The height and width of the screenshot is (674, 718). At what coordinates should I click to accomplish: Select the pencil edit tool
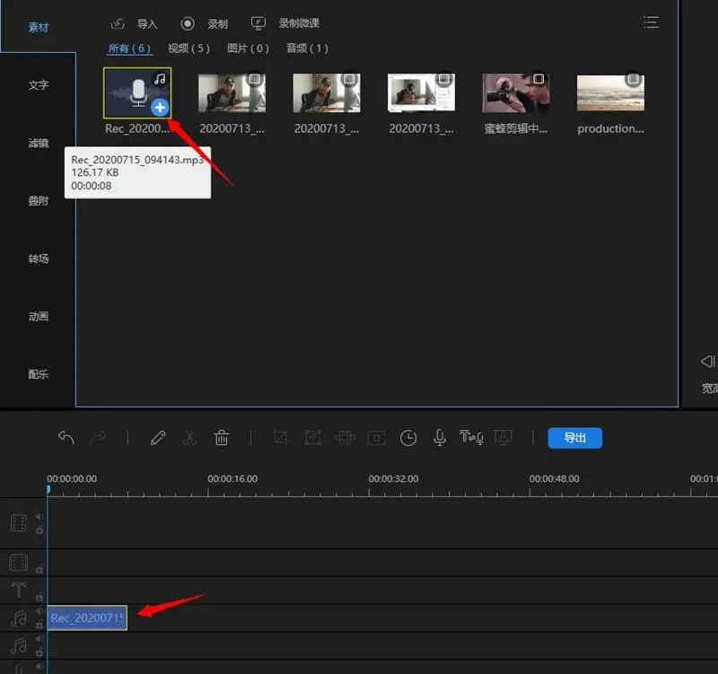tap(158, 438)
